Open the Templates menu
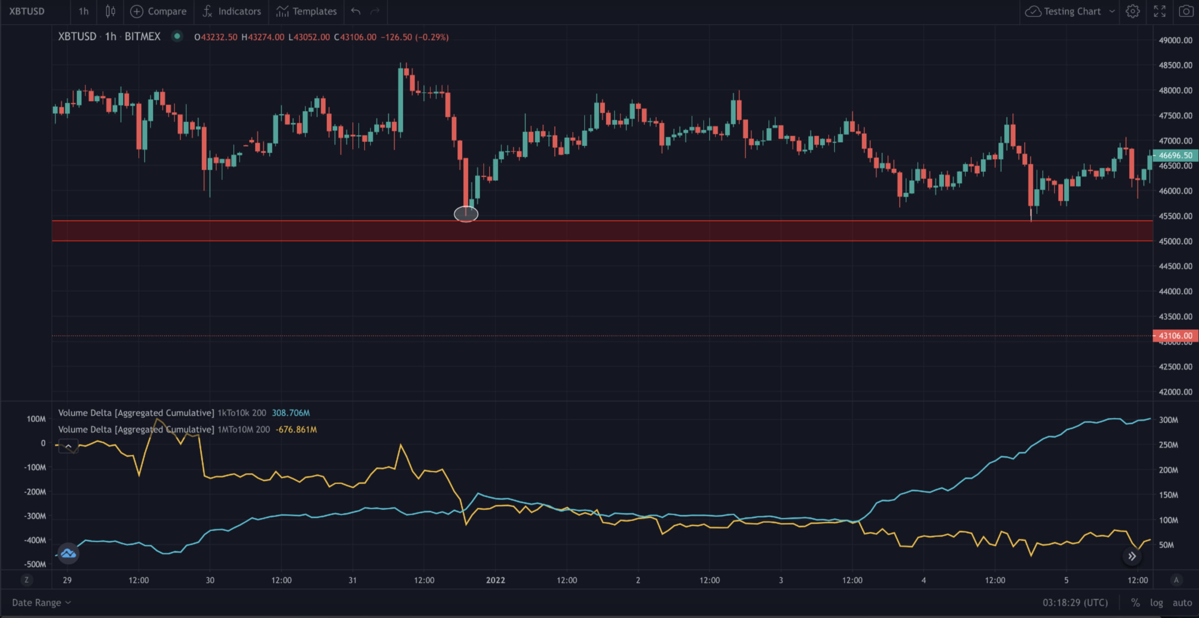1199x618 pixels. click(x=306, y=11)
